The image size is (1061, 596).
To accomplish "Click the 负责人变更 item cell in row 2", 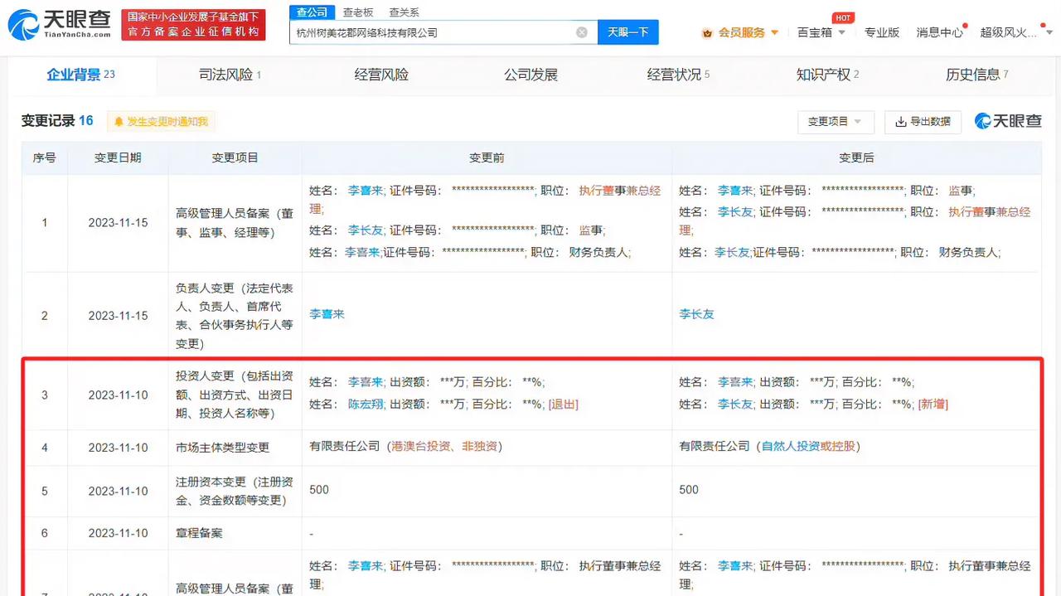I will pos(234,316).
